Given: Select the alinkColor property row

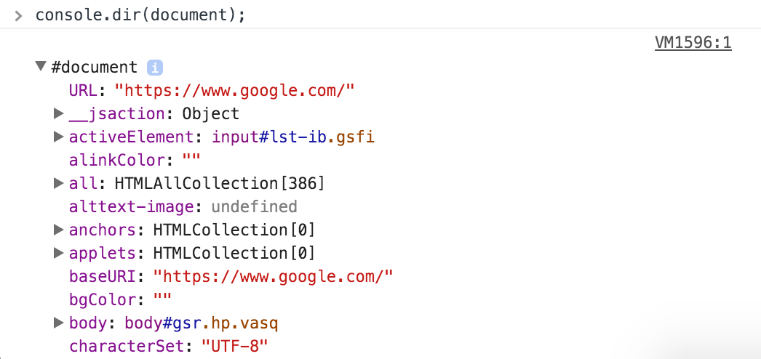Looking at the screenshot, I should [x=135, y=161].
